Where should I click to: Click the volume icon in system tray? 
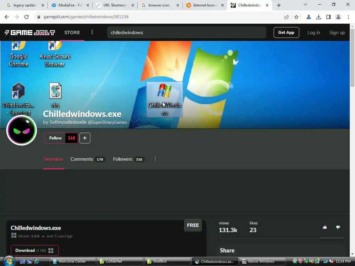point(331,261)
